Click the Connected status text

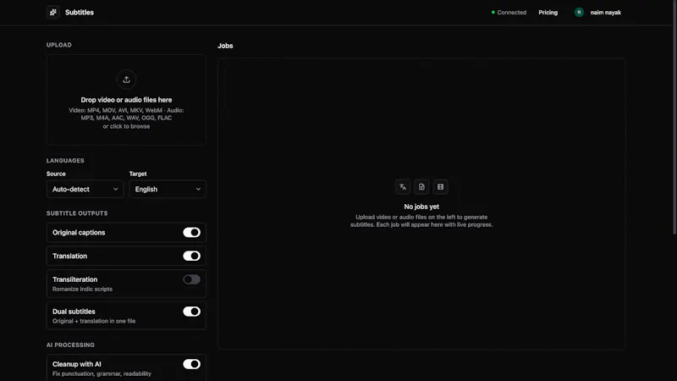(x=512, y=13)
